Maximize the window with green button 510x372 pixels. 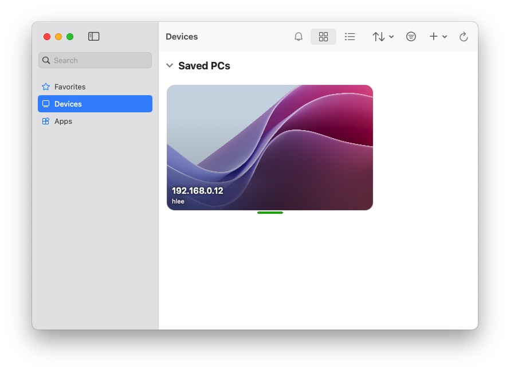(69, 37)
